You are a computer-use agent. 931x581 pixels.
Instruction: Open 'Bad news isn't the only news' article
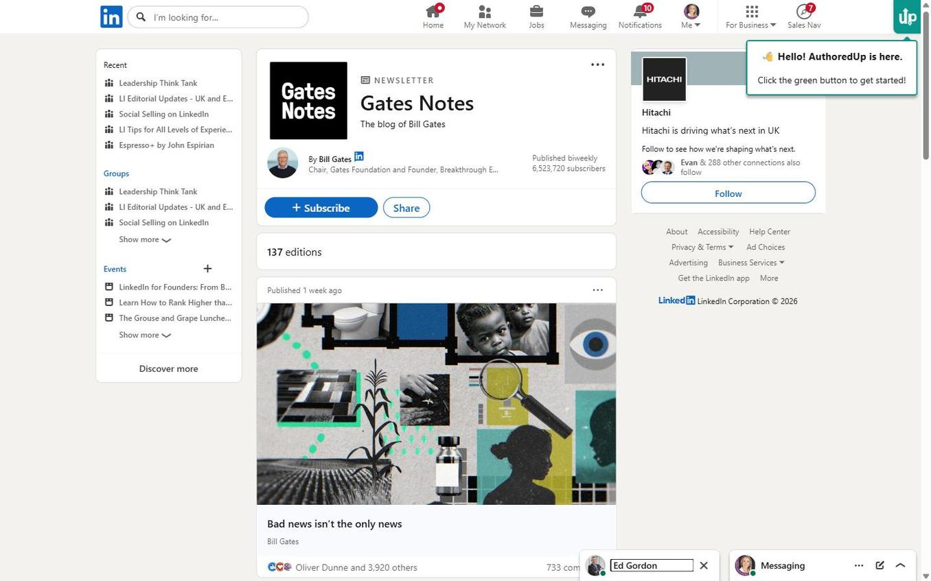334,523
